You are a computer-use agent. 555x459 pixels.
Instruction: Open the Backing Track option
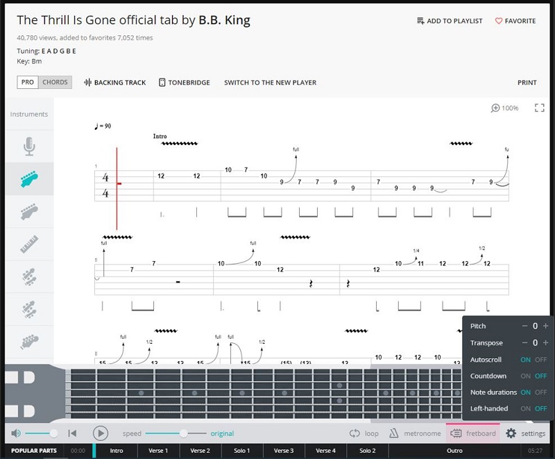pyautogui.click(x=114, y=83)
